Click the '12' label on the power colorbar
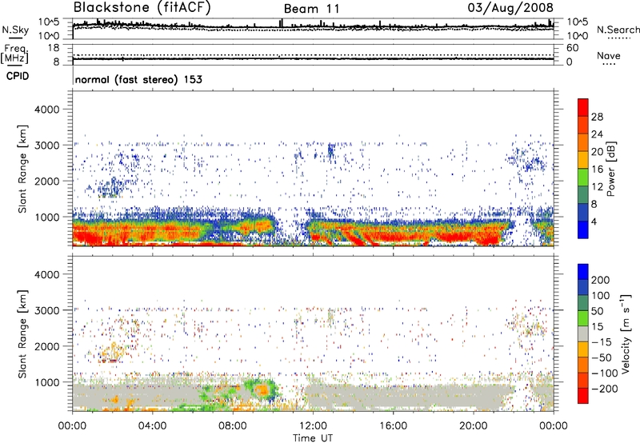Viewport: 640px width, 443px height. 597,187
